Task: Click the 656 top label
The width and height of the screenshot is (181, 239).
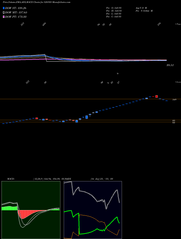Action: [44, 24]
